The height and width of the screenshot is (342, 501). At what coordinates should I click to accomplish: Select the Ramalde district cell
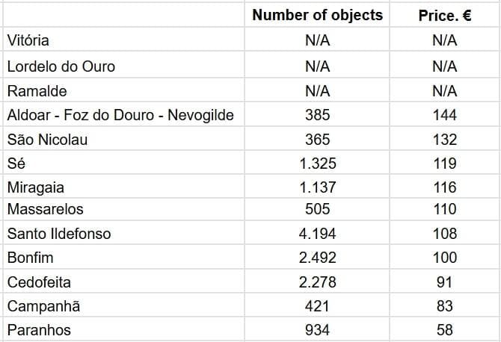(x=37, y=91)
